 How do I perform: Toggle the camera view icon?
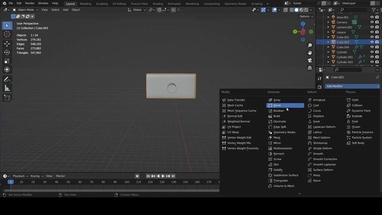(310, 60)
